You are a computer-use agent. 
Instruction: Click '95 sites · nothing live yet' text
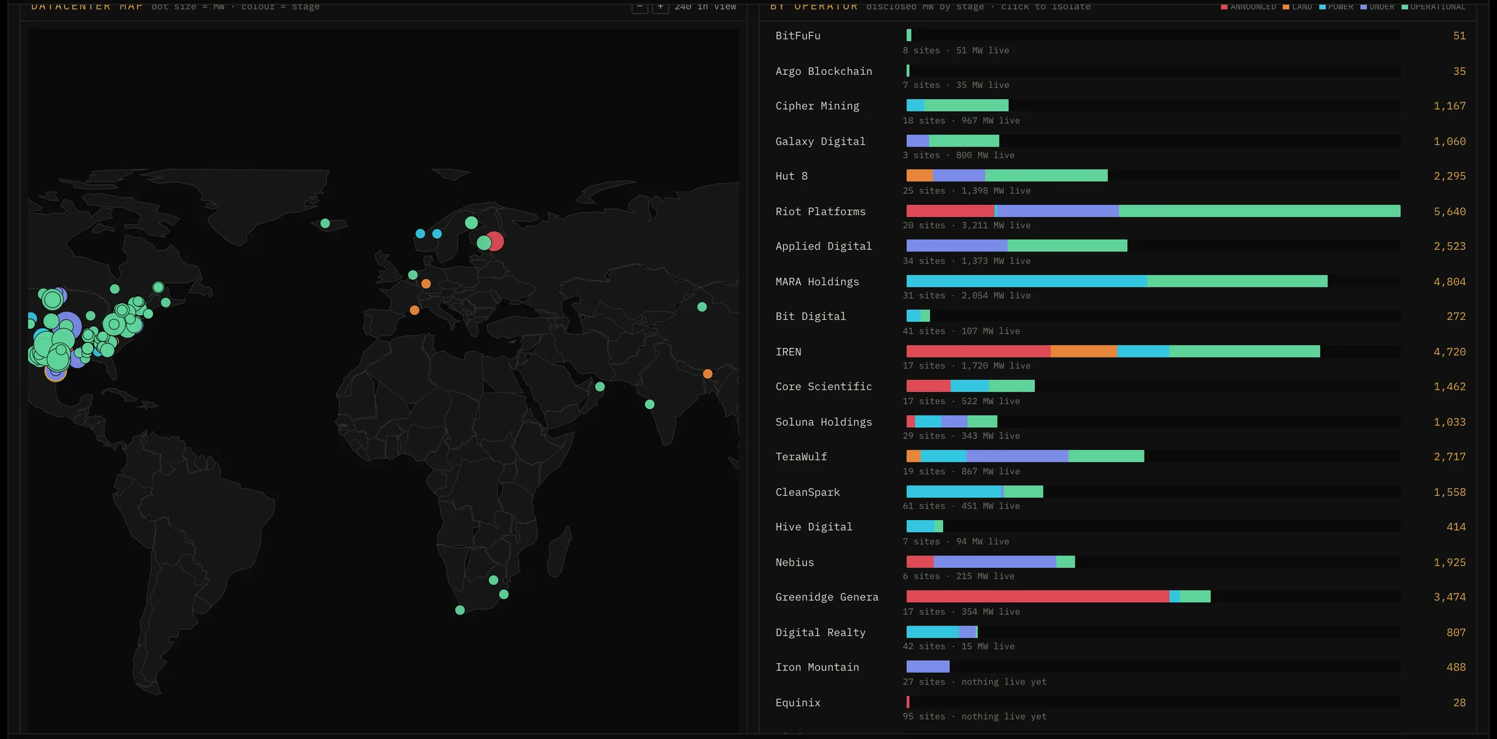(x=974, y=717)
